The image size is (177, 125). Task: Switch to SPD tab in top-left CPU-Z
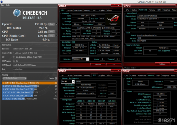94,10
